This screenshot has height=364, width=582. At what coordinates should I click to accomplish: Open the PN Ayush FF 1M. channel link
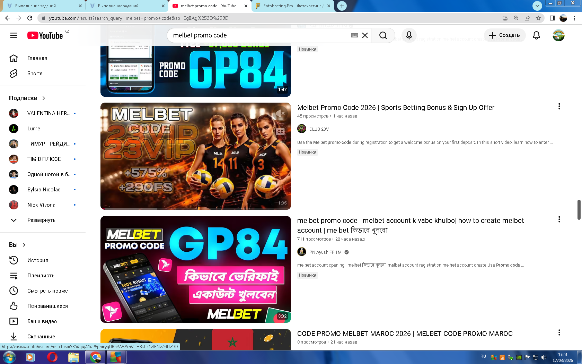pyautogui.click(x=326, y=252)
